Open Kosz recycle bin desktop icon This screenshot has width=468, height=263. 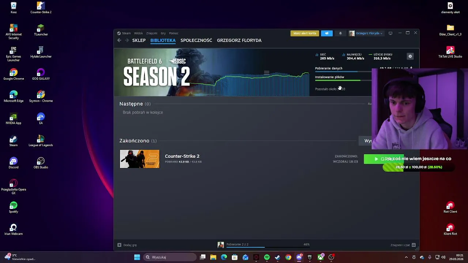[14, 8]
